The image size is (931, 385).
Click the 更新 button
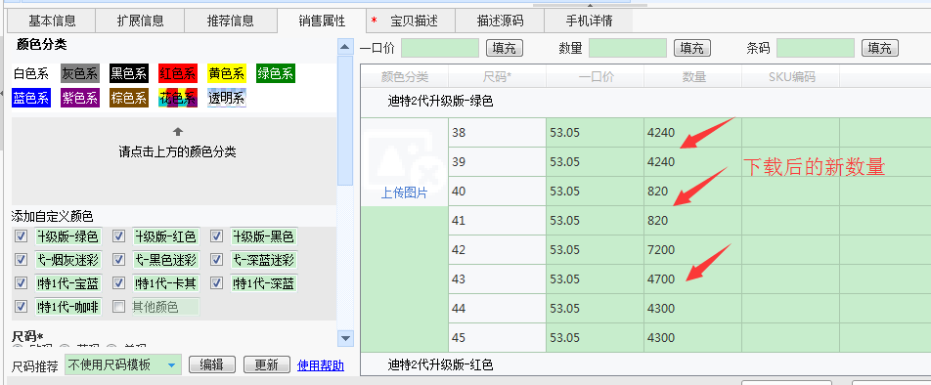pyautogui.click(x=267, y=364)
